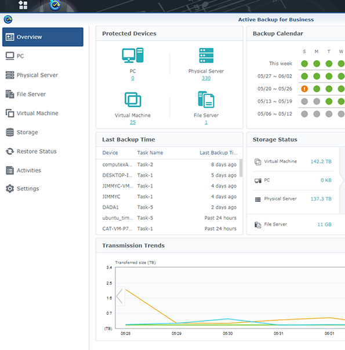Viewport: 345px width, 350px height.
Task: Click the Physical Server rack icon in Protected Devices
Action: tap(206, 56)
